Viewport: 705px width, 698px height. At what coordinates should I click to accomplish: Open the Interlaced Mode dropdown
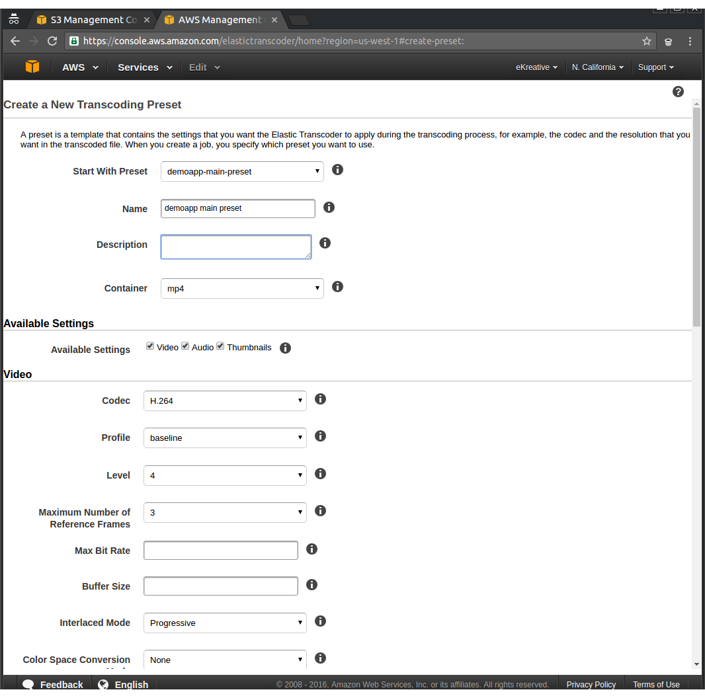225,623
